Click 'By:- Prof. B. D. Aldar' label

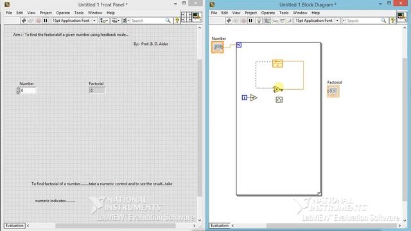151,44
